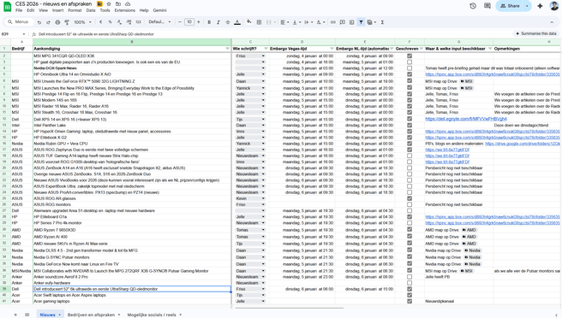This screenshot has height=318, width=562.
Task: Activate the paint format tool
Action: 67,22
